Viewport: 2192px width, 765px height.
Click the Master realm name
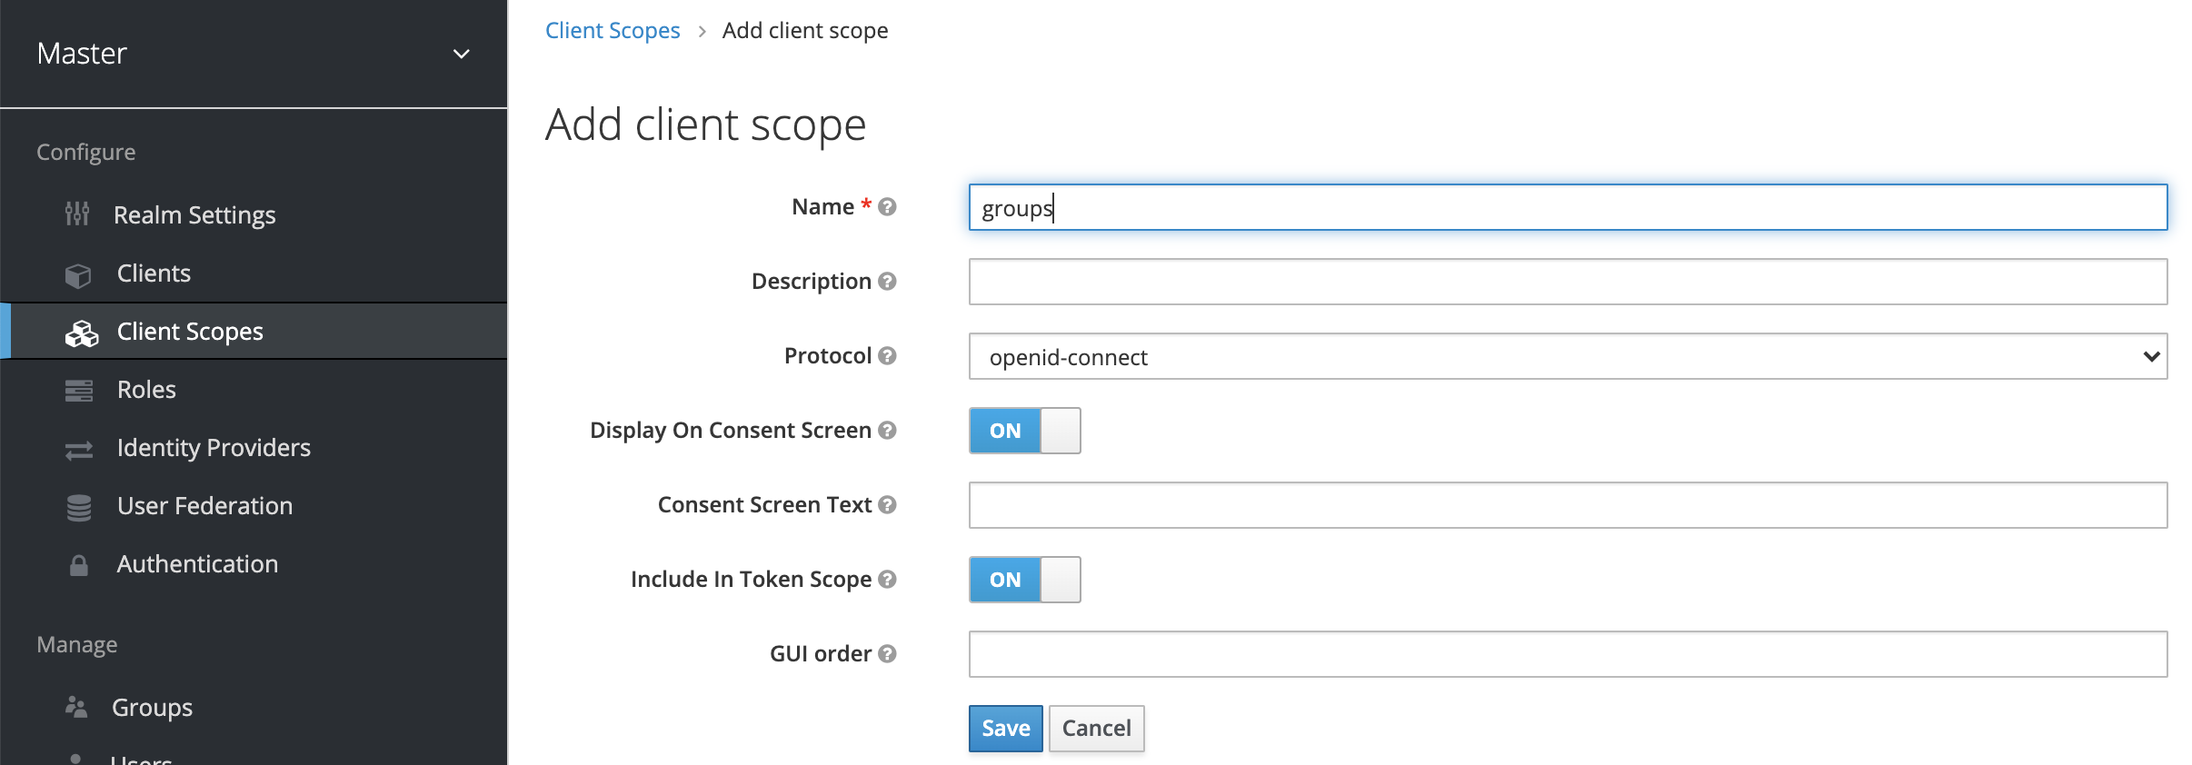point(82,54)
